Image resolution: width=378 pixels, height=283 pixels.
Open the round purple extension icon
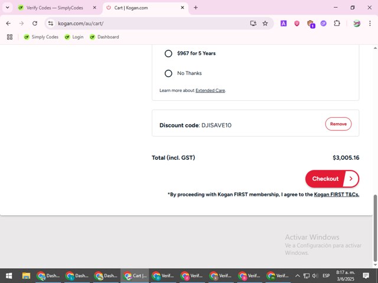click(324, 24)
